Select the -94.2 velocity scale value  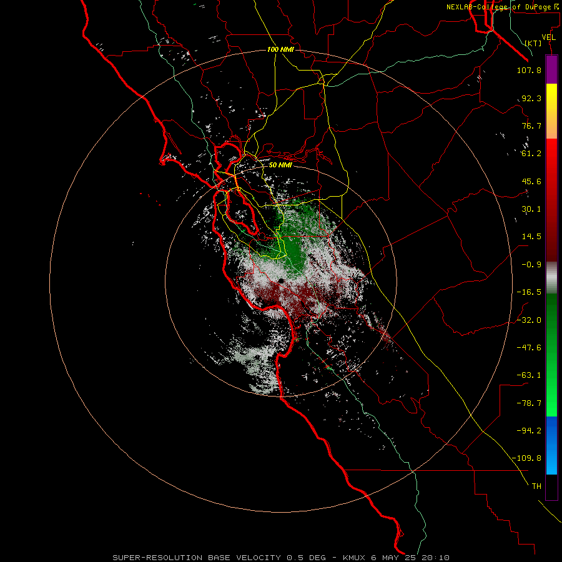(x=529, y=431)
